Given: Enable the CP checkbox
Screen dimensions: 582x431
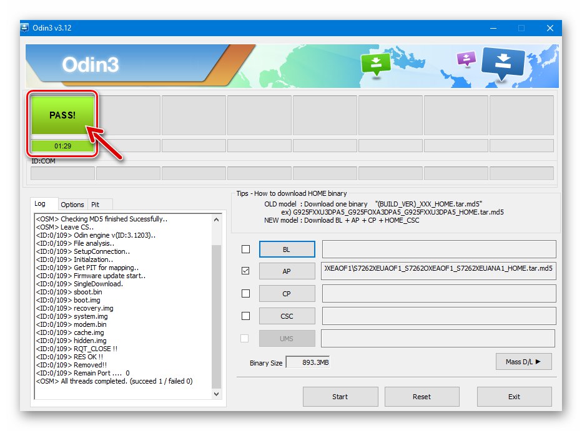Looking at the screenshot, I should 245,294.
